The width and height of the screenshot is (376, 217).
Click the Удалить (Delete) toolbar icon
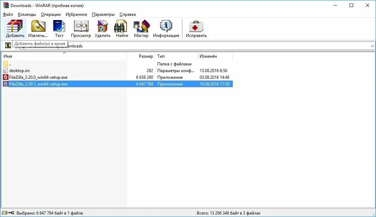click(102, 28)
